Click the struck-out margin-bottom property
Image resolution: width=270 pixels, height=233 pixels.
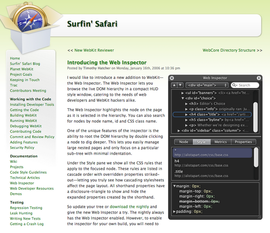pos(199,201)
